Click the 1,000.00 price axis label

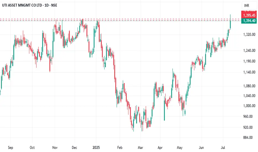pyautogui.click(x=249, y=106)
